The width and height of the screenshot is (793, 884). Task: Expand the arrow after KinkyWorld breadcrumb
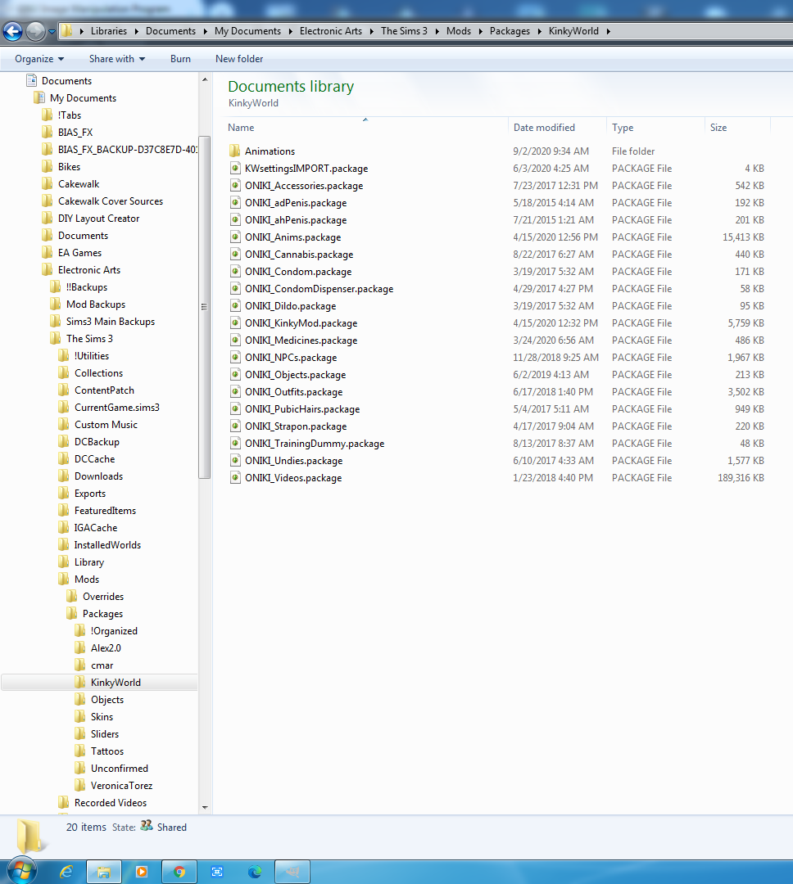(609, 31)
